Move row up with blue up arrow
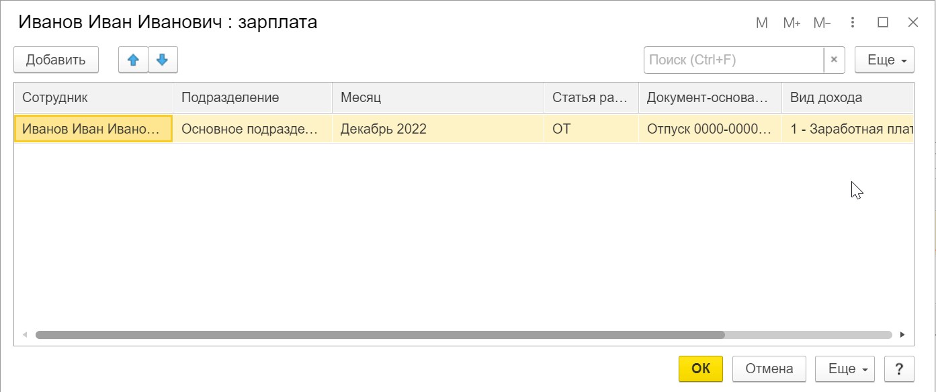936x392 pixels. click(x=133, y=60)
